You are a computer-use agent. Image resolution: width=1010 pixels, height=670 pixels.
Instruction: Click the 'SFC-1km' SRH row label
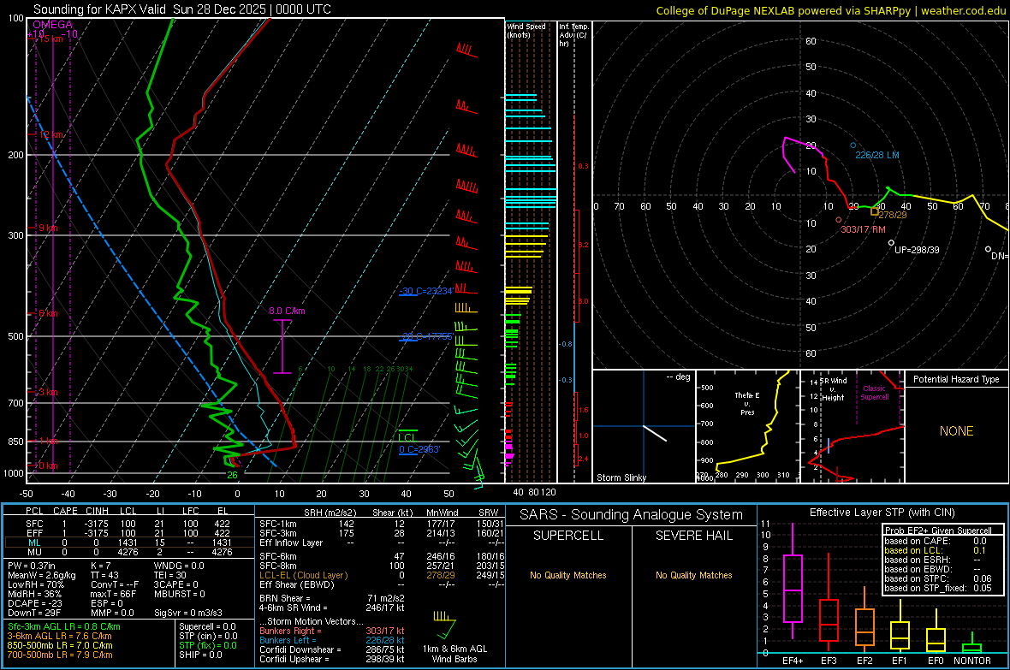pos(277,524)
